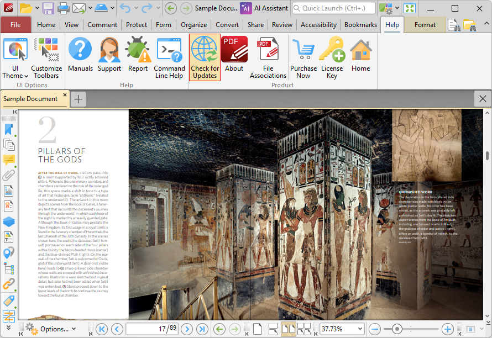The height and width of the screenshot is (338, 492).
Task: Go to previous page
Action: tap(117, 329)
